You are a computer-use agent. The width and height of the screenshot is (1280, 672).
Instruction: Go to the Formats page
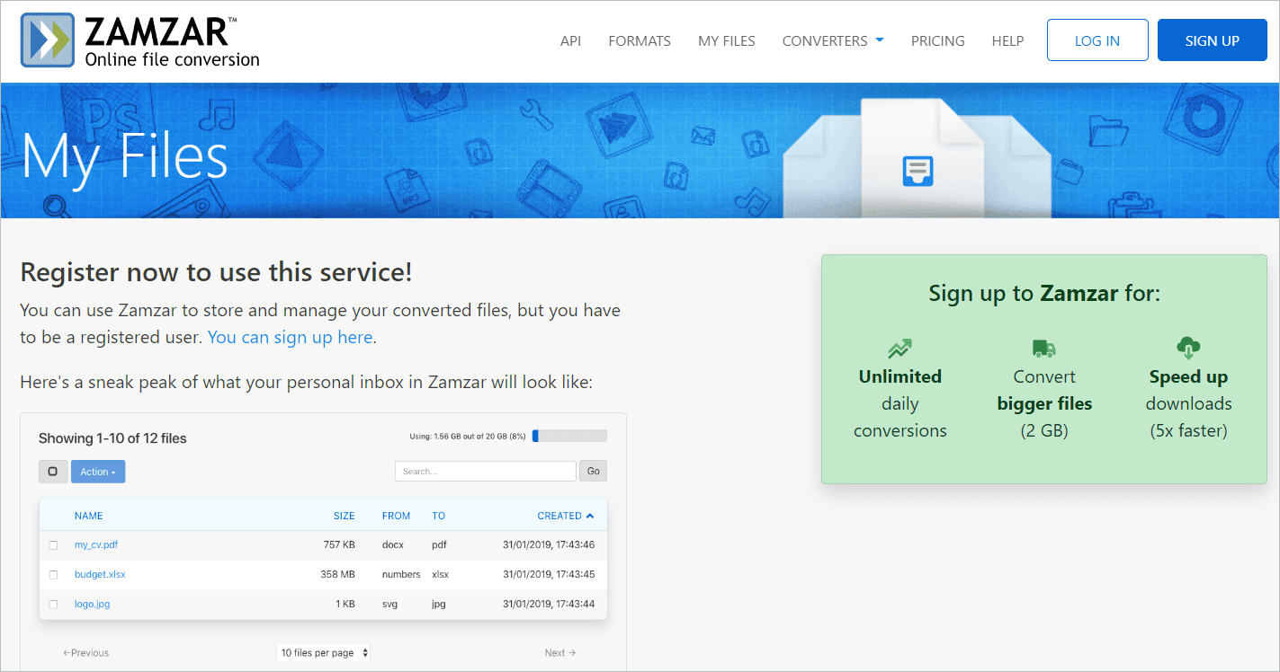tap(640, 41)
